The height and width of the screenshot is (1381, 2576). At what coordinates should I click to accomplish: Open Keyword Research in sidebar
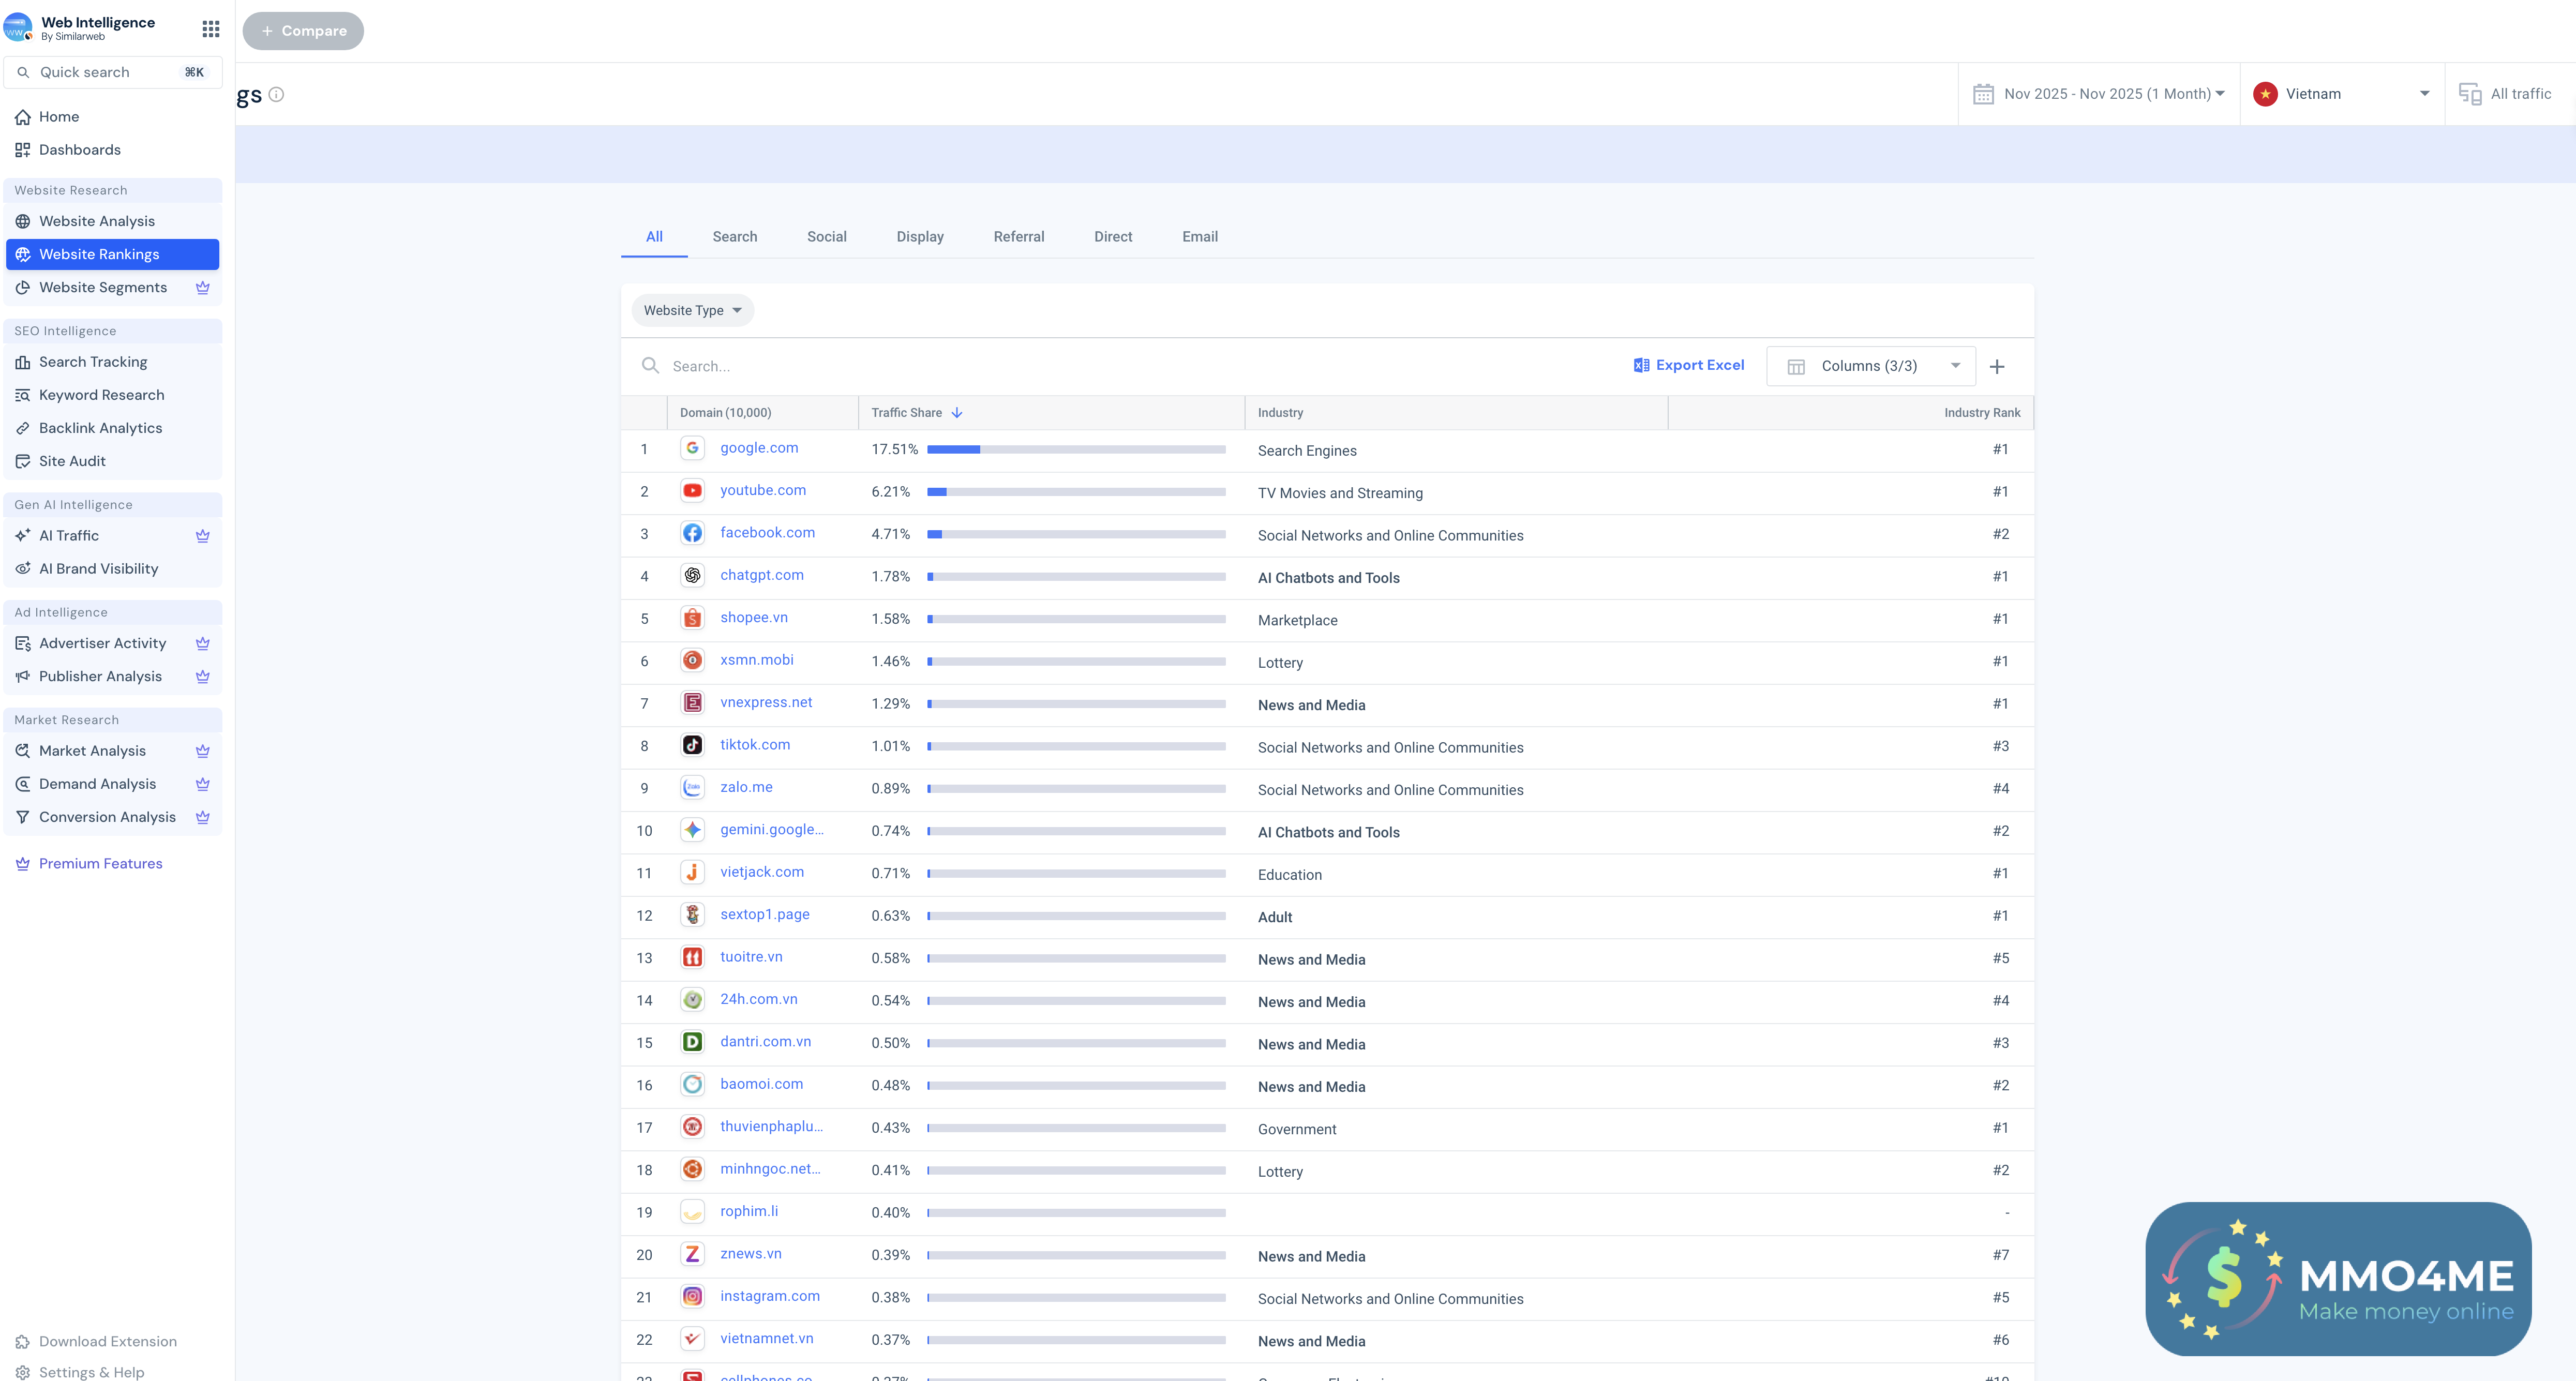click(x=101, y=395)
